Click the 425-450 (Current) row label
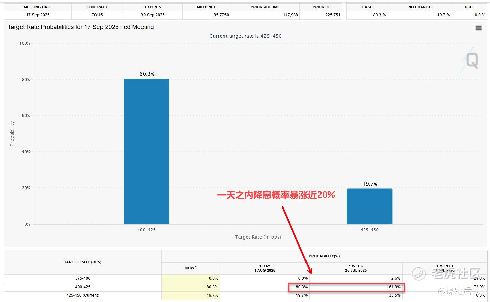 coord(83,295)
